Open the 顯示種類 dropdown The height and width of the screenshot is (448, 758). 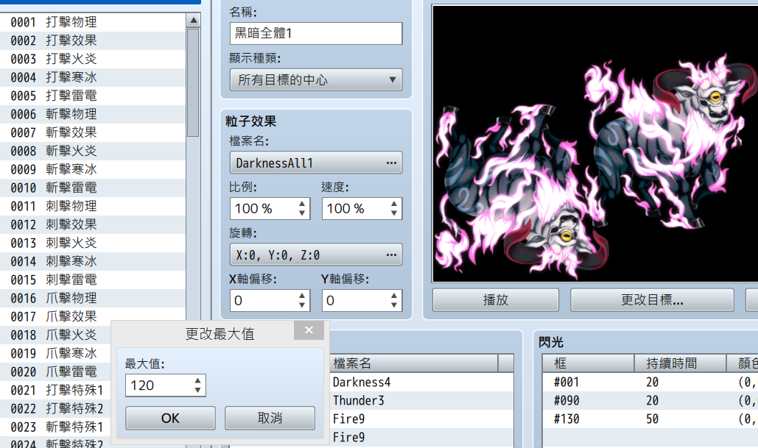point(316,79)
